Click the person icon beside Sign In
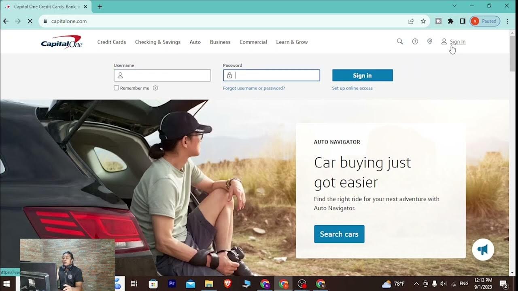Viewport: 518px width, 291px height. tap(444, 42)
